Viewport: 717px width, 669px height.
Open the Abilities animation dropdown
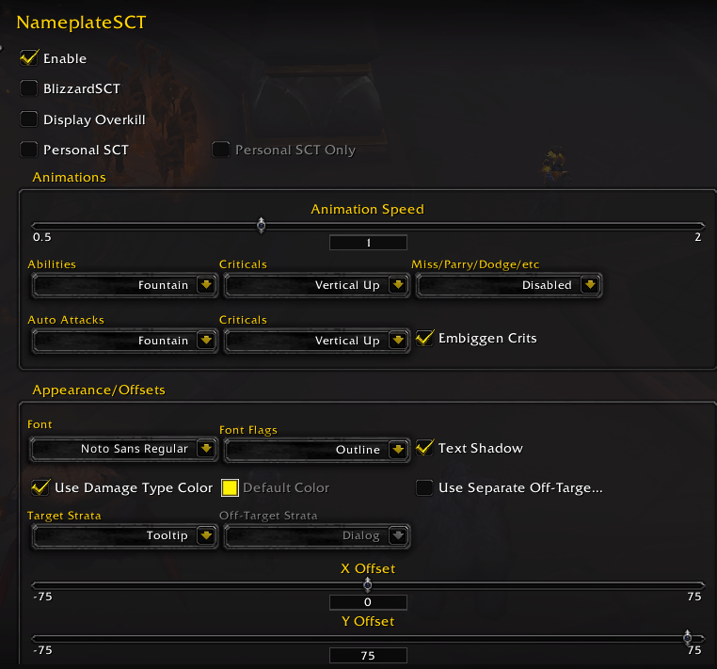coord(206,285)
